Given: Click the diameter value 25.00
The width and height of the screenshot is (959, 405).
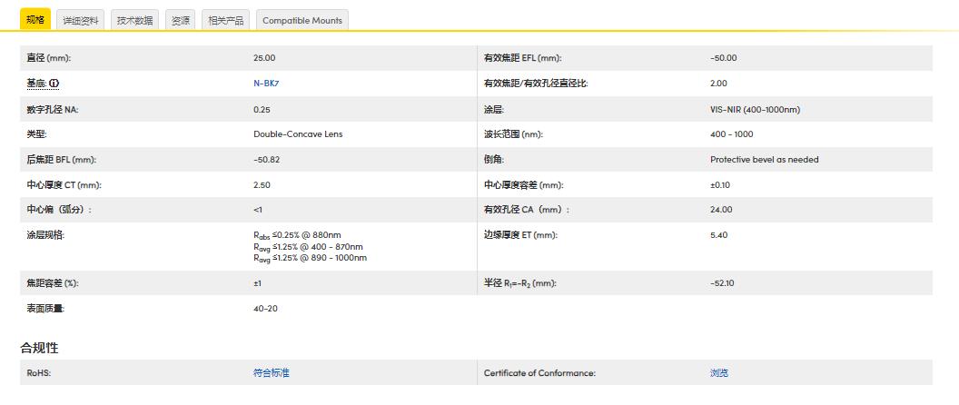Looking at the screenshot, I should pyautogui.click(x=264, y=58).
